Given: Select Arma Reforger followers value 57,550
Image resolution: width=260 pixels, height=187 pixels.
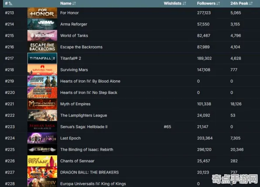Looking at the screenshot, I should click(203, 24).
